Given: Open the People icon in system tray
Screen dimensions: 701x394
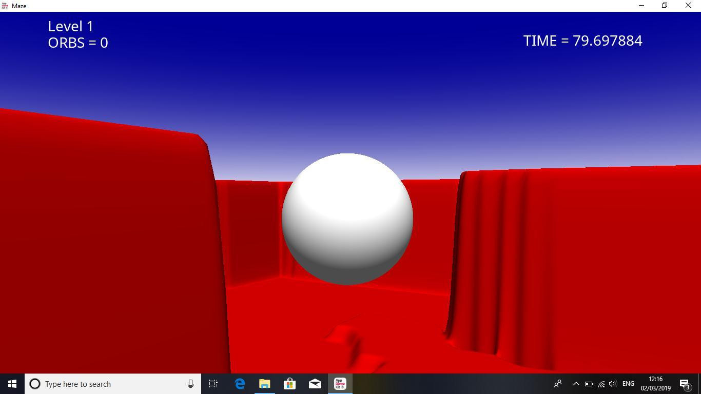Looking at the screenshot, I should [x=558, y=384].
